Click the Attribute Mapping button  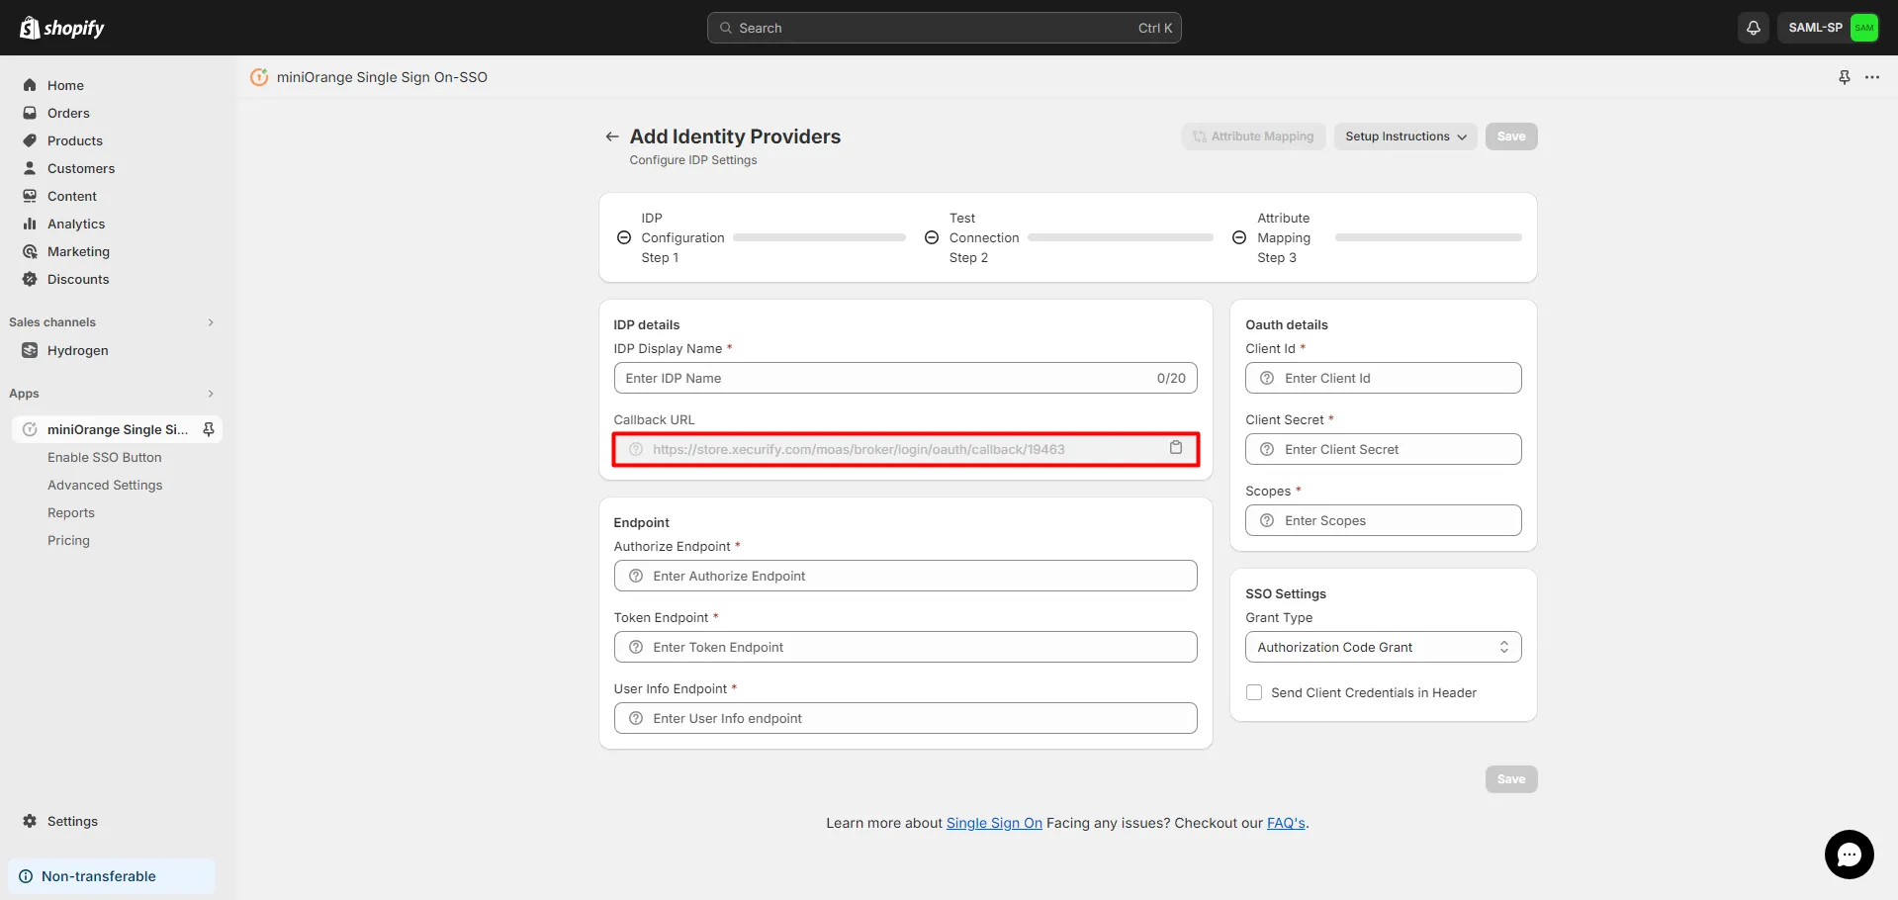[1253, 136]
